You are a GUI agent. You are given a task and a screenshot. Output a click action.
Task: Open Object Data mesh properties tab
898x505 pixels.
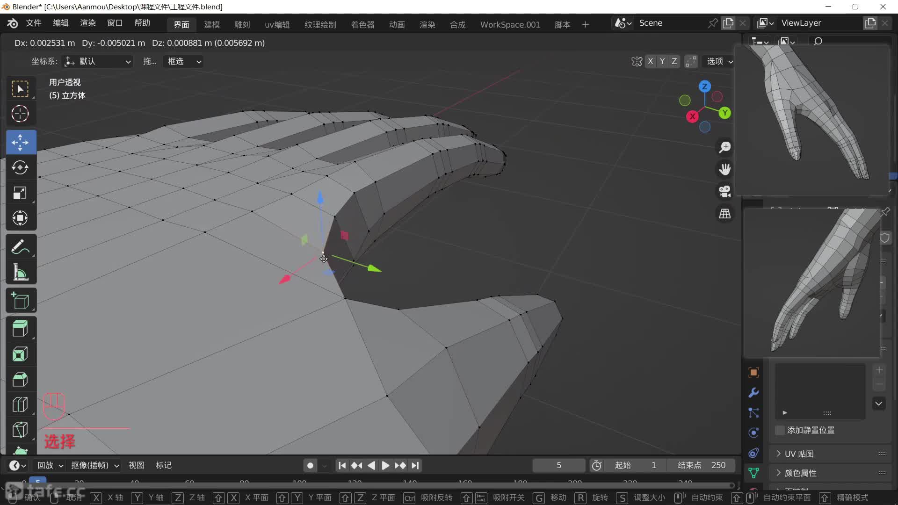[x=753, y=473]
